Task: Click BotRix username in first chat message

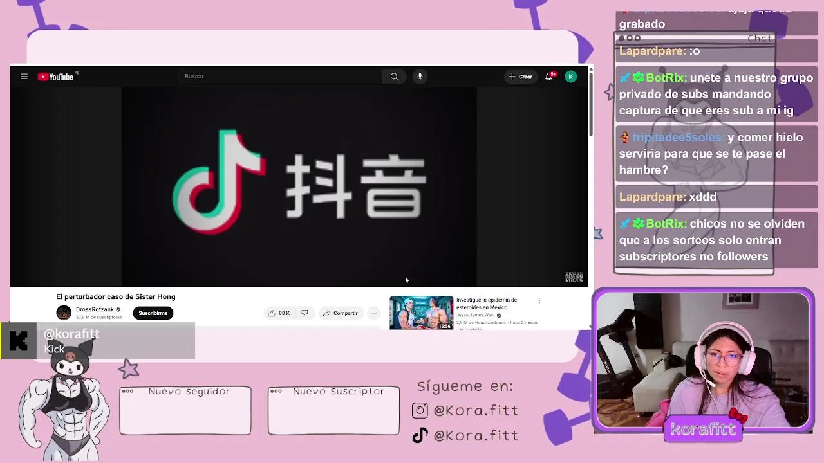Action: [666, 78]
